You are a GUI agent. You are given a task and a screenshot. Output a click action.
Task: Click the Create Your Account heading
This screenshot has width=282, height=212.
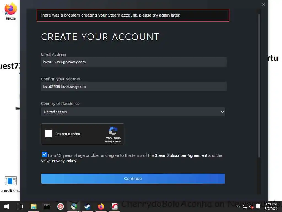(x=100, y=37)
